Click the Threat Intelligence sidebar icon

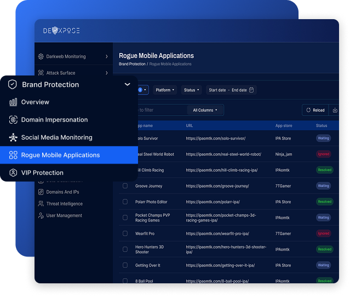(x=41, y=204)
